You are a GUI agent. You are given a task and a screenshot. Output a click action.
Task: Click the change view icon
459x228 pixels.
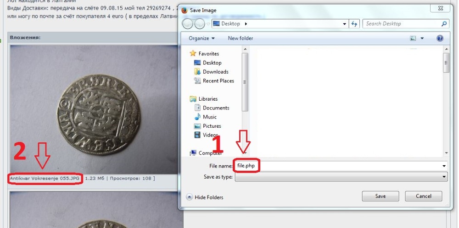coord(413,38)
